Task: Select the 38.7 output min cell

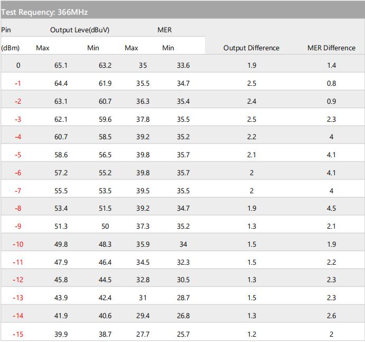Action: [x=105, y=334]
